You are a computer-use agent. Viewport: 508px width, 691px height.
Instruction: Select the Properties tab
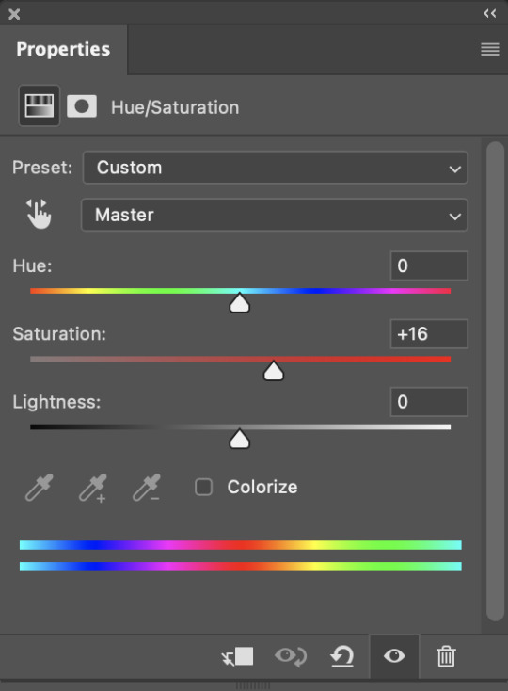[63, 49]
